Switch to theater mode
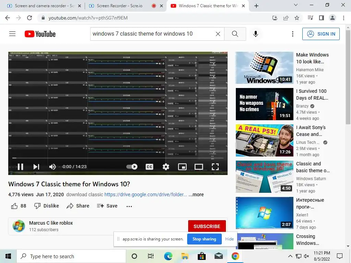Viewport: 351px width, 263px height. pos(198,167)
